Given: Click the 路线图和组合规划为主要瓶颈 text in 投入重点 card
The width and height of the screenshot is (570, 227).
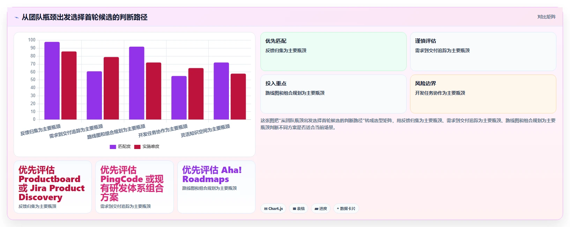Looking at the screenshot, I should (295, 93).
